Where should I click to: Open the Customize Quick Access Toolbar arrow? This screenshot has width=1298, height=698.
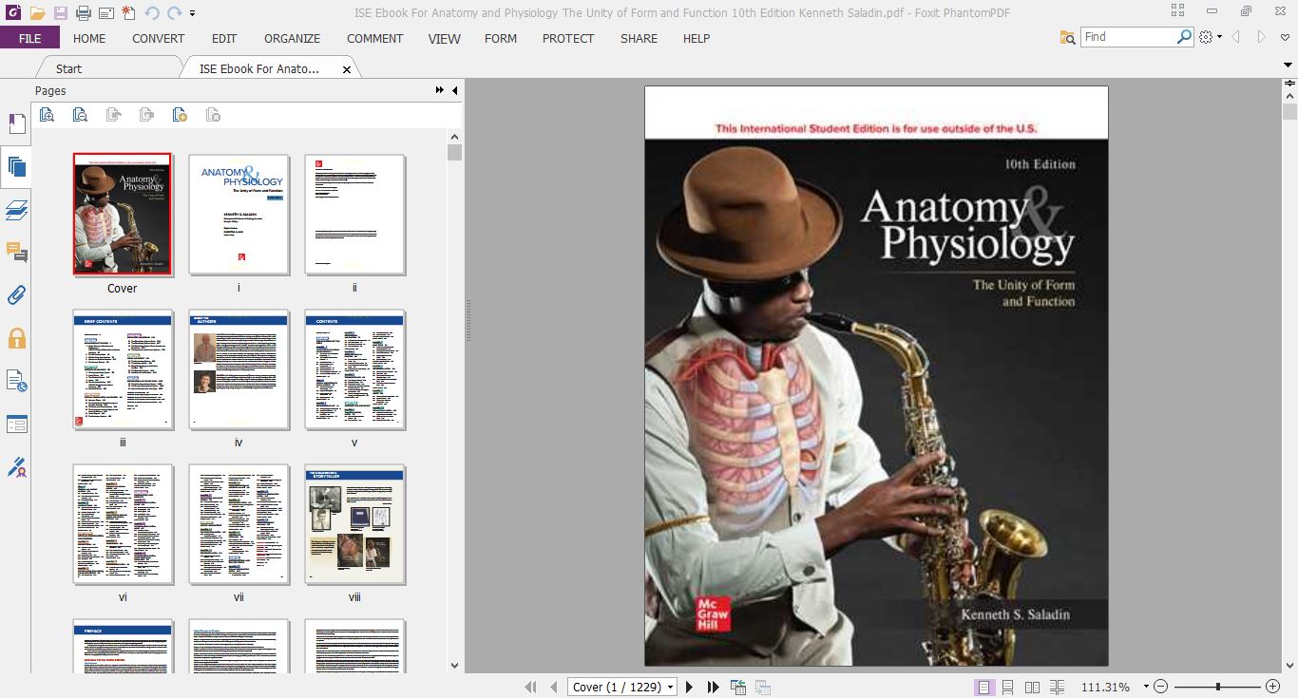pyautogui.click(x=193, y=13)
